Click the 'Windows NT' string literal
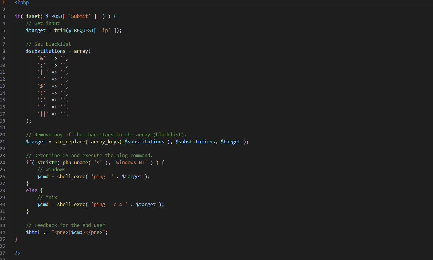433x260 pixels. click(x=130, y=163)
